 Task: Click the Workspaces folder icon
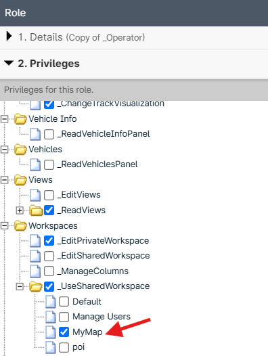click(20, 225)
